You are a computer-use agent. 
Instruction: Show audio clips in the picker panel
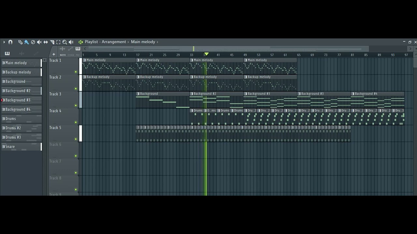tap(22, 53)
